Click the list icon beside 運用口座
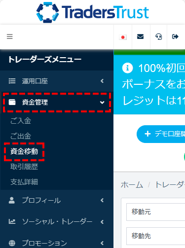The height and width of the screenshot is (248, 185). point(12,81)
